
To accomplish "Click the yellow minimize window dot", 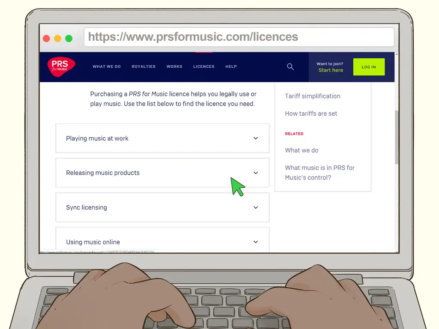I will [x=58, y=38].
